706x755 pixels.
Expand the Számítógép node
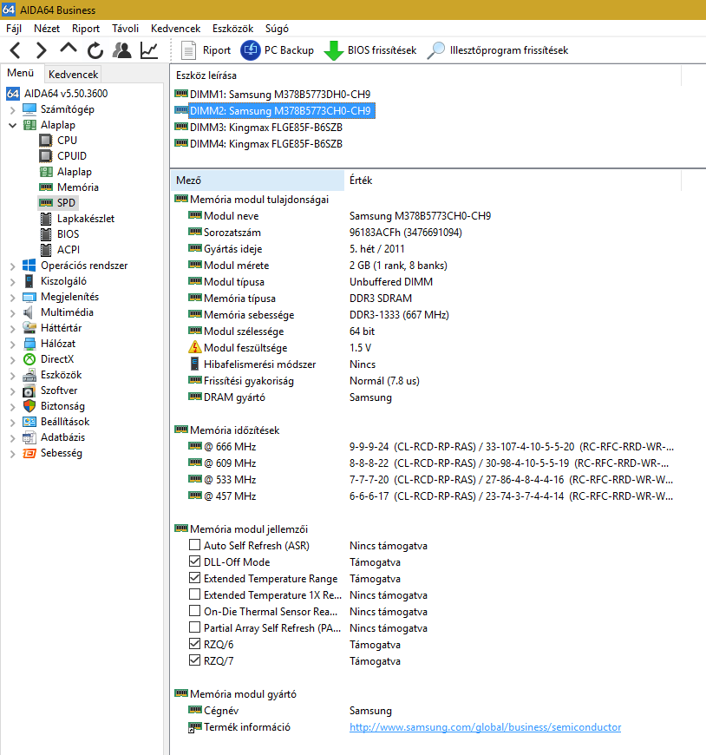pos(12,110)
